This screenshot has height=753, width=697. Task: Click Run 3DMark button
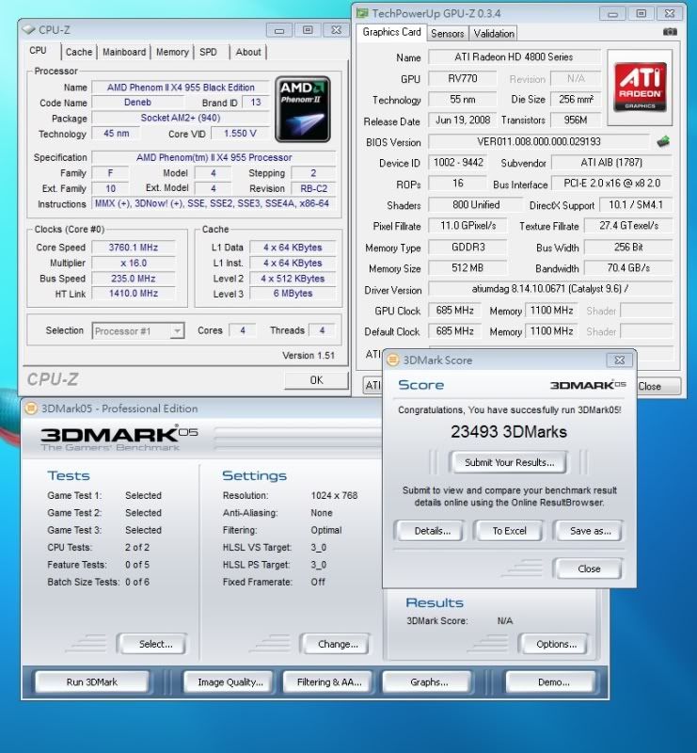coord(91,681)
